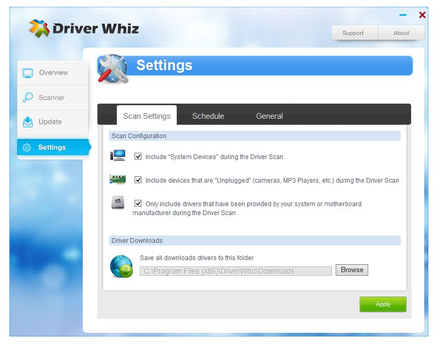
Task: Click the Settings page title
Action: [x=164, y=65]
